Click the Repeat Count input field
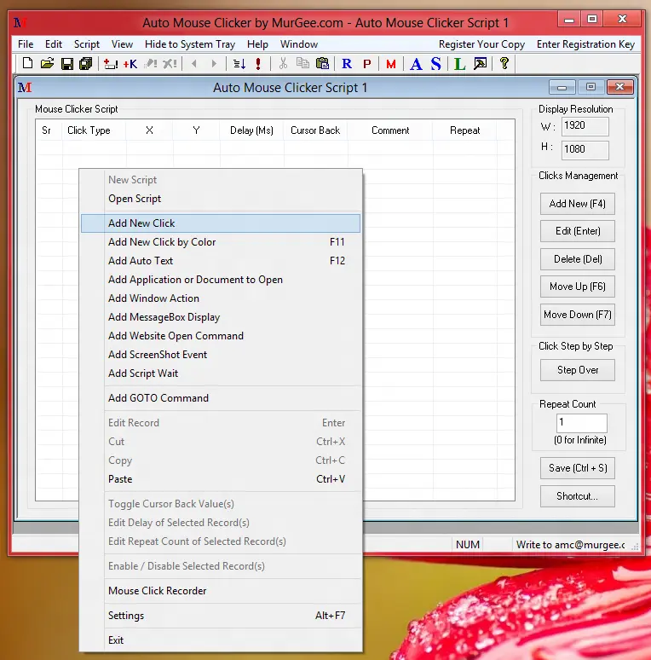Viewport: 651px width, 660px height. click(581, 423)
